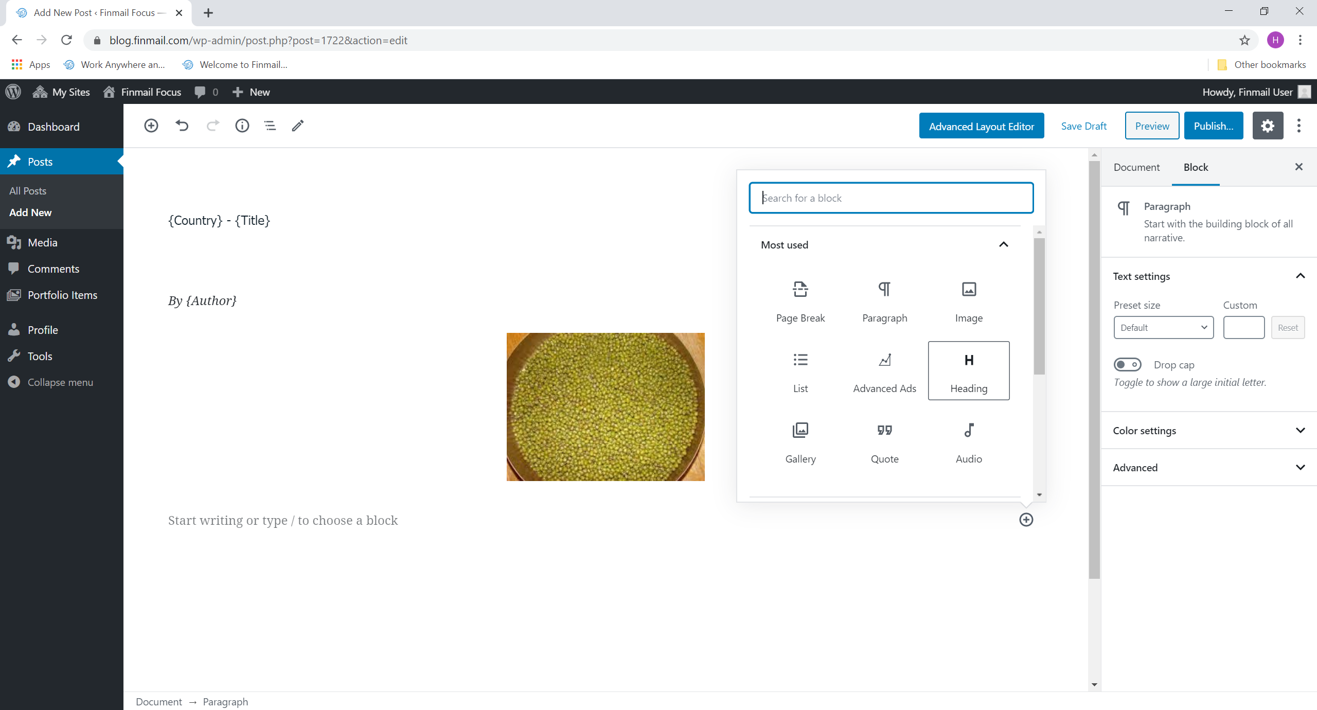Open the My Sites admin menu

click(61, 92)
